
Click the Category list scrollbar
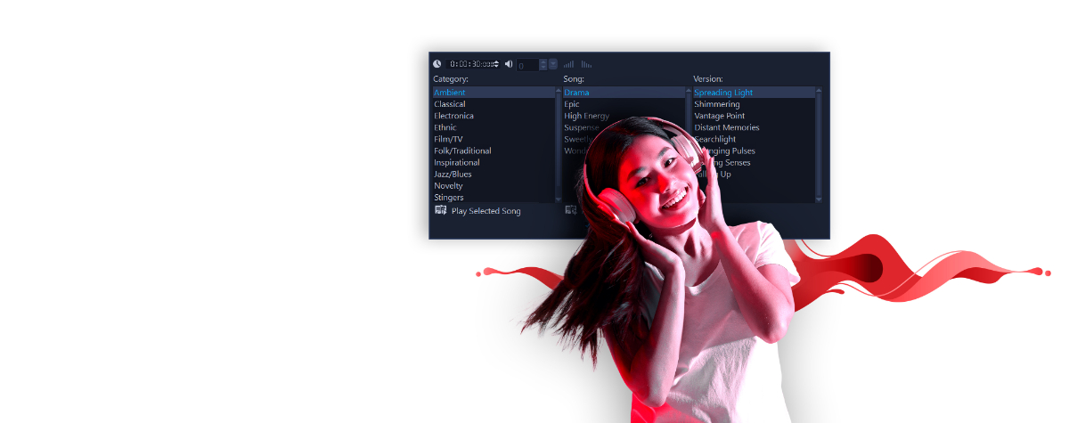click(x=559, y=144)
